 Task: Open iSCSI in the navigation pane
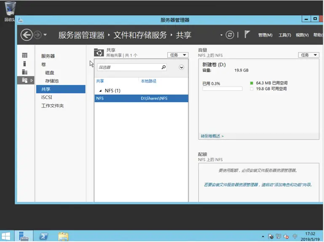pyautogui.click(x=47, y=97)
